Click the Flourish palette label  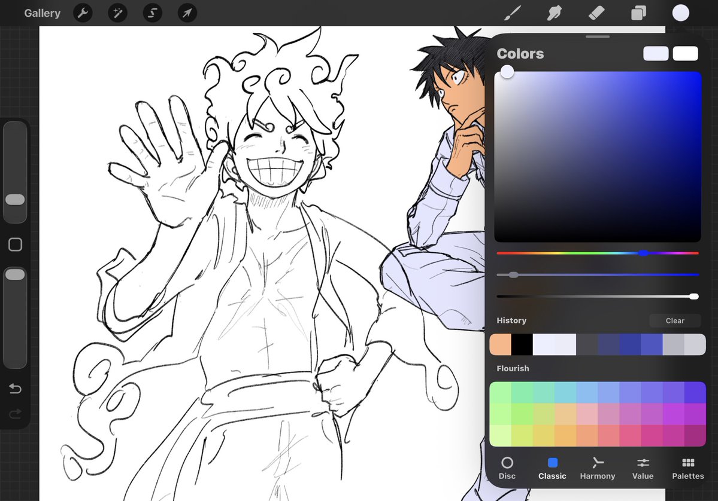coord(513,368)
